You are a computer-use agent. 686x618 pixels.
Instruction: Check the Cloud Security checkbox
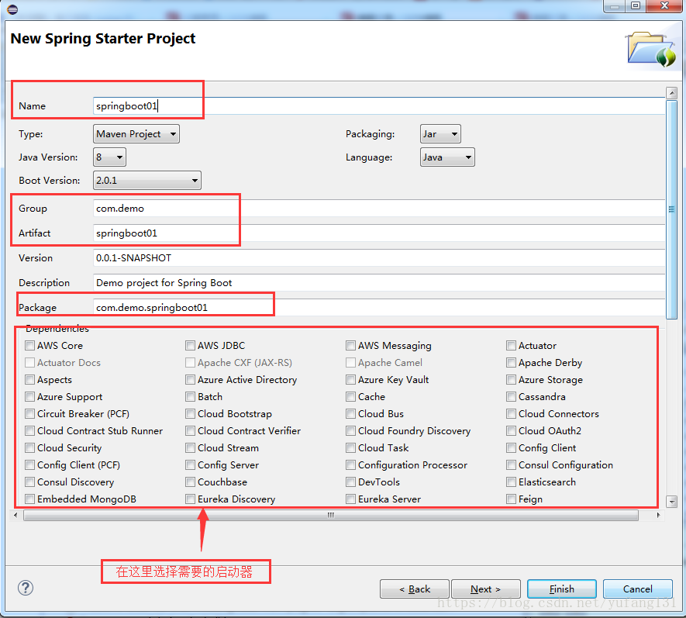click(x=29, y=447)
